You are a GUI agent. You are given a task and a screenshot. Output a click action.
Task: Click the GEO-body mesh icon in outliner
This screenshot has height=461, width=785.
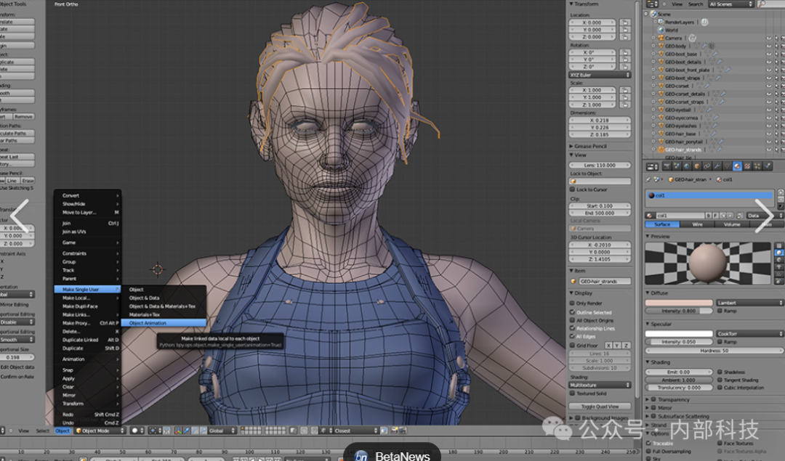point(660,46)
